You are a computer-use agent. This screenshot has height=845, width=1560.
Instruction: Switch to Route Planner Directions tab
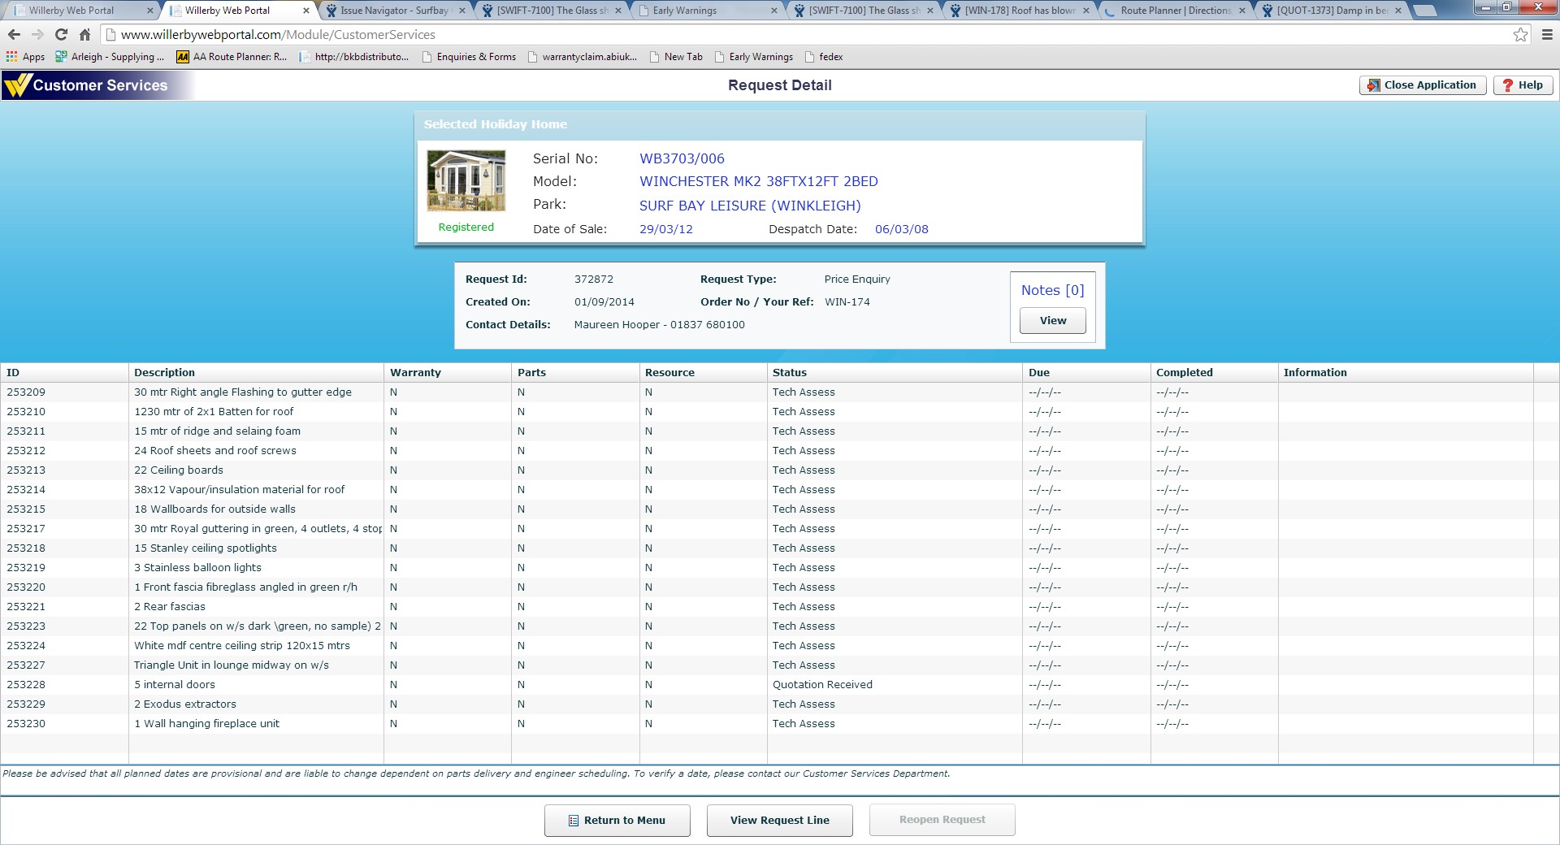pyautogui.click(x=1175, y=11)
